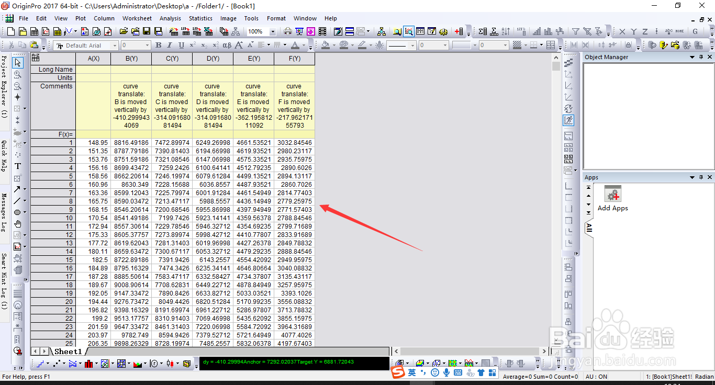This screenshot has height=385, width=715.
Task: Open the Analysis menu
Action: click(170, 18)
